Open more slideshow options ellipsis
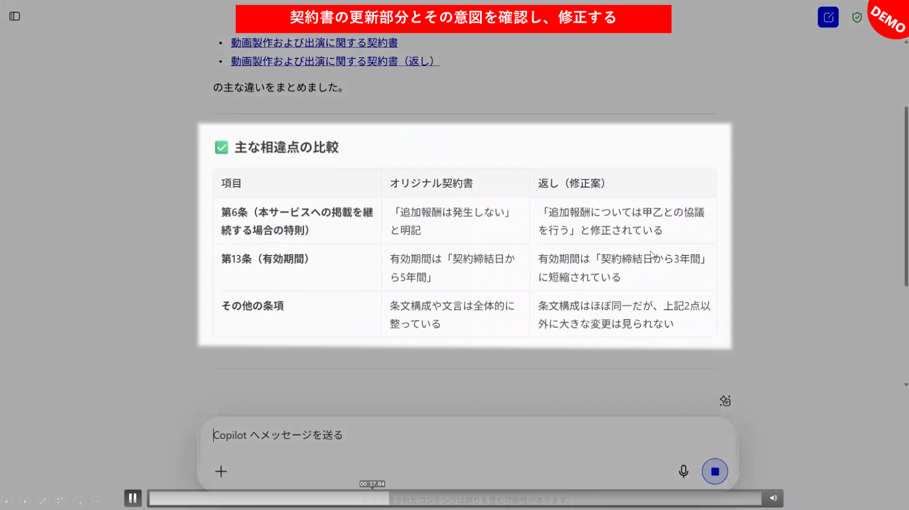The height and width of the screenshot is (510, 909). tap(97, 501)
